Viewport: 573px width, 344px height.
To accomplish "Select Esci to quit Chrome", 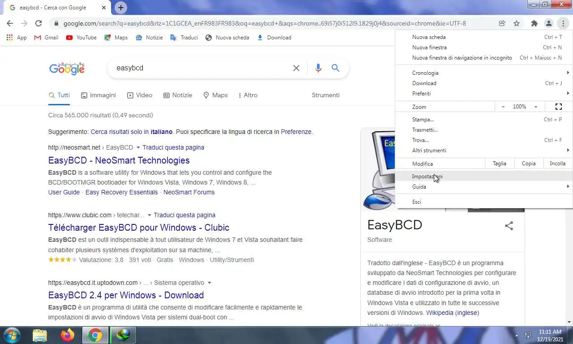I will [x=484, y=202].
